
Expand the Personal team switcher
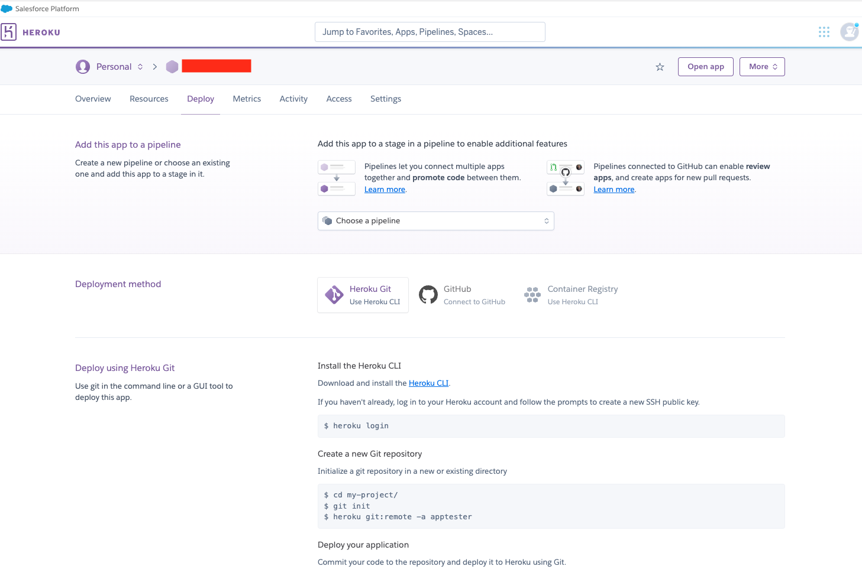point(119,67)
